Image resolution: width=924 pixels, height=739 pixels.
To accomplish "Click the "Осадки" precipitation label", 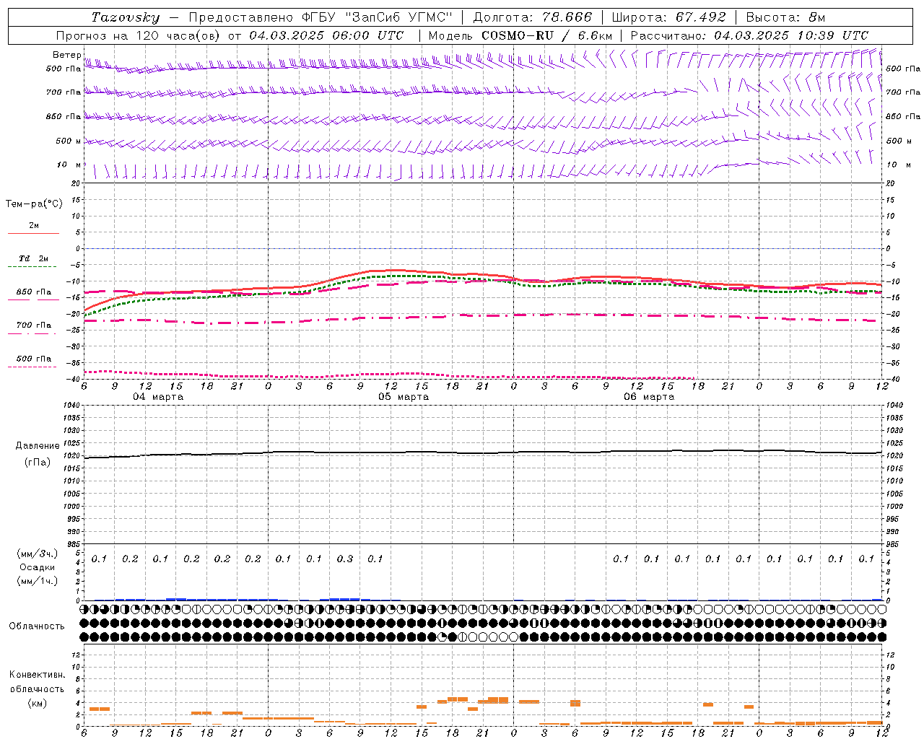I will (x=38, y=567).
